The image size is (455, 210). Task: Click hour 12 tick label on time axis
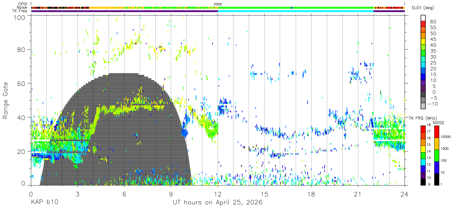tap(218, 194)
